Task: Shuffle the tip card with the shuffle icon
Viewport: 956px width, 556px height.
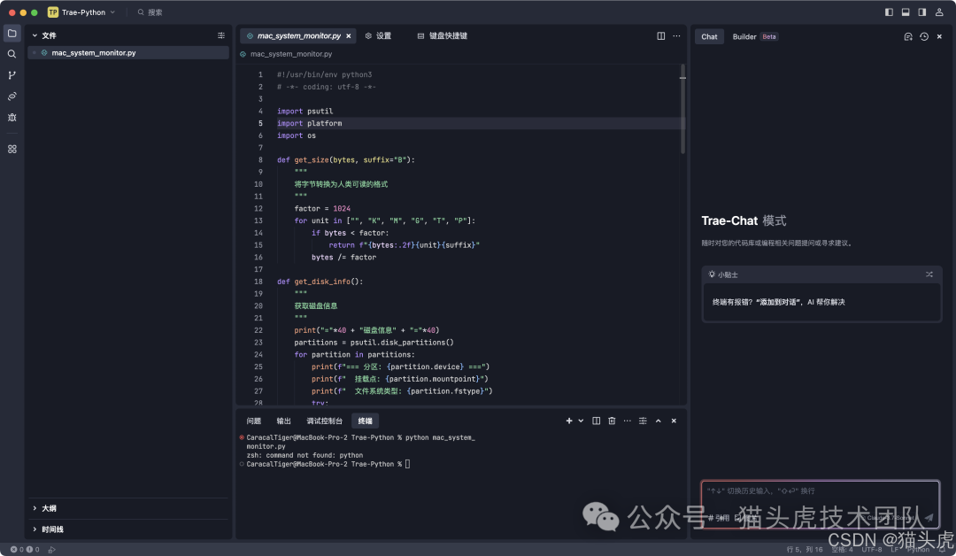Action: click(x=929, y=274)
